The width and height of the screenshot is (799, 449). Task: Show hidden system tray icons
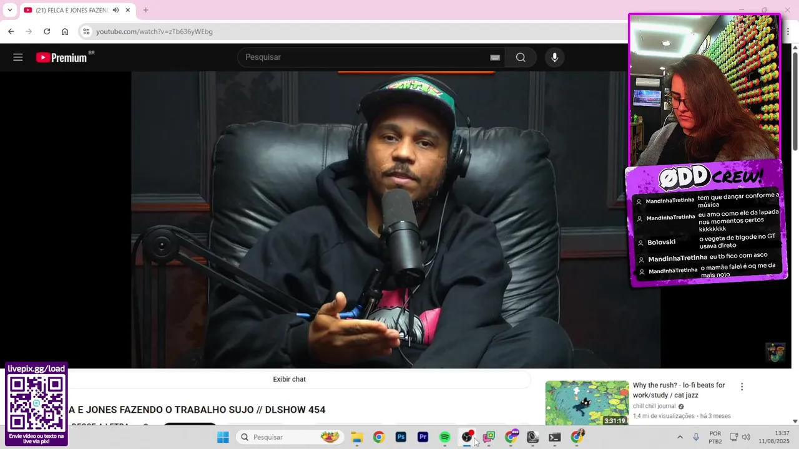pos(680,437)
